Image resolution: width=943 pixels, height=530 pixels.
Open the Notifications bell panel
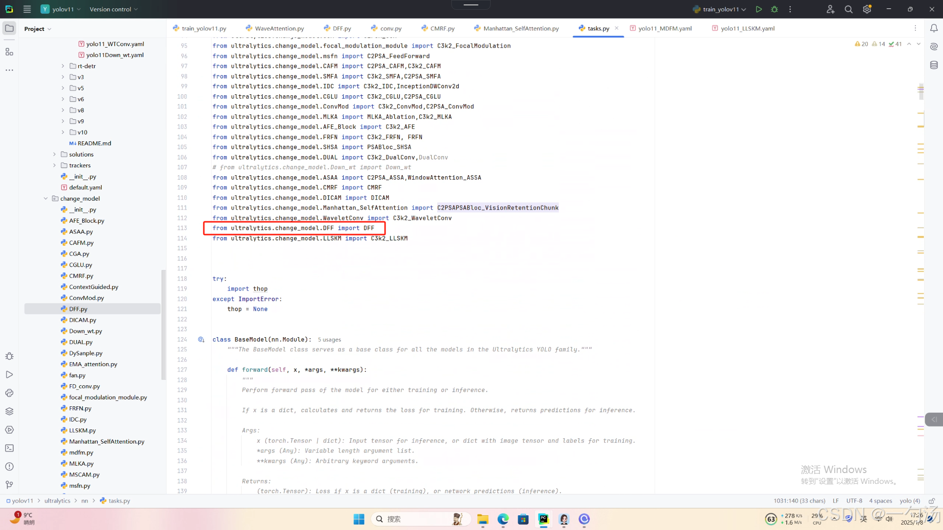coord(934,28)
